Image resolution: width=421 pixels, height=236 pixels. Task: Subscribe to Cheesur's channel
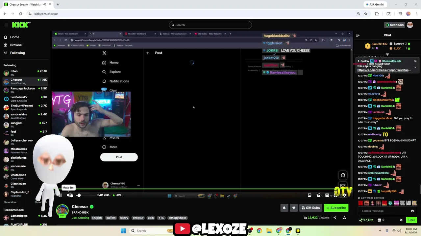point(336,208)
